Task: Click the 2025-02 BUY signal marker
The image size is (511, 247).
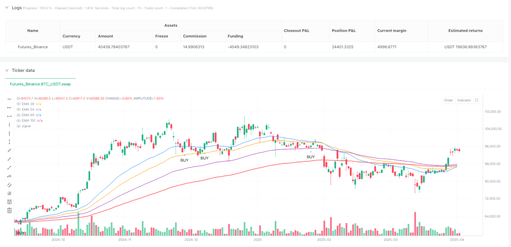Action: 311,157
